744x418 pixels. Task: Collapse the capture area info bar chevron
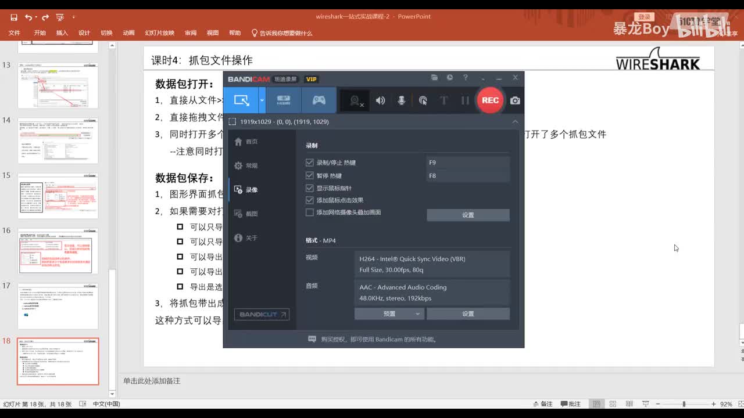pyautogui.click(x=515, y=121)
